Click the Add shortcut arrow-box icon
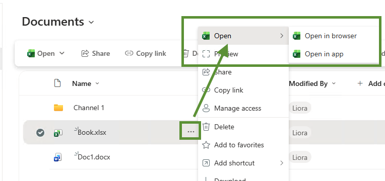The height and width of the screenshot is (181, 385). point(206,163)
